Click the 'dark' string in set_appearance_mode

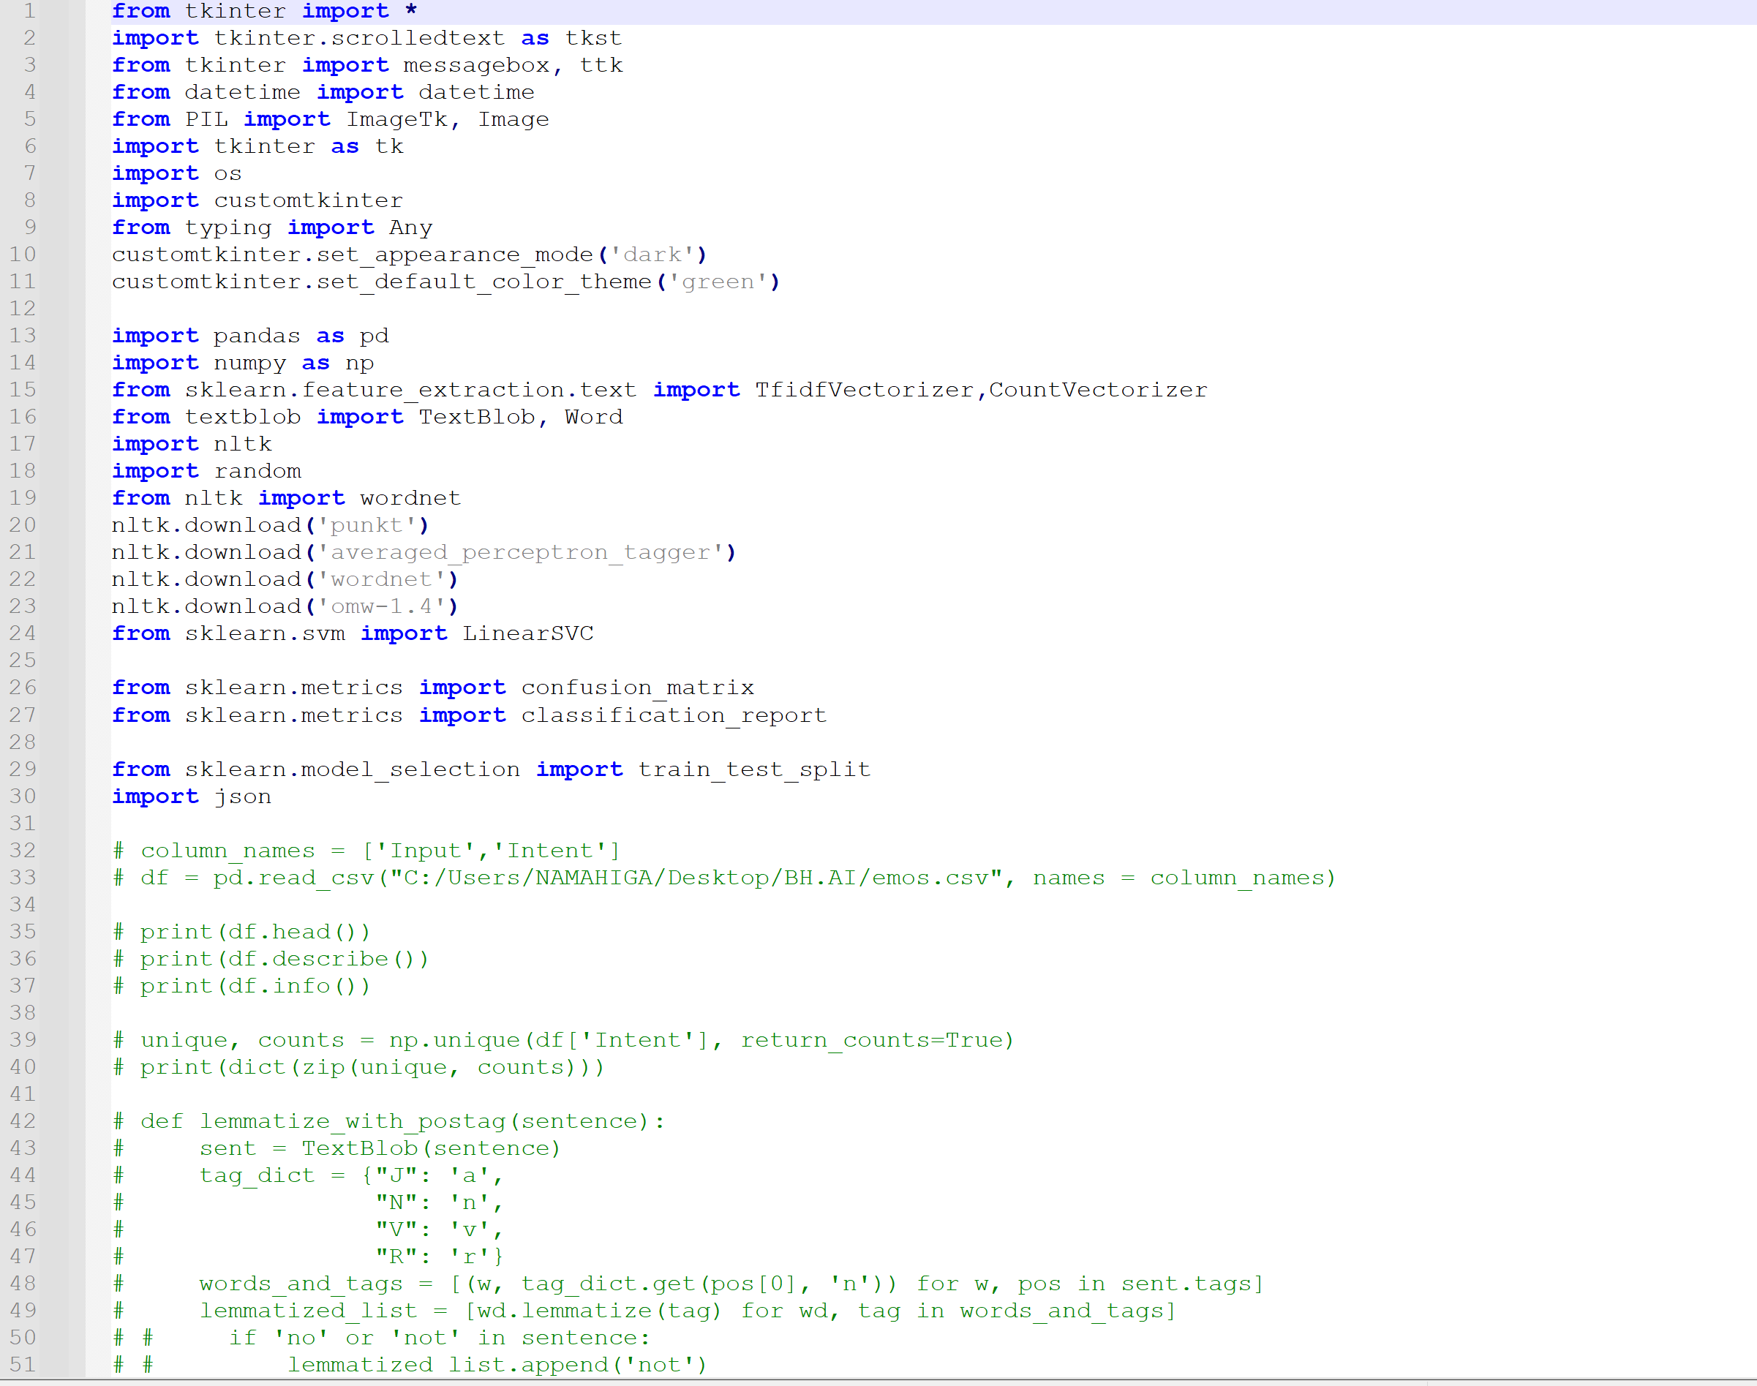point(652,255)
